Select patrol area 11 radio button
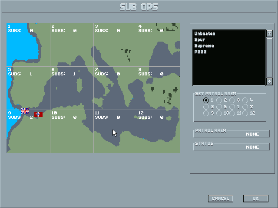This screenshot has width=278, height=208. (232, 113)
